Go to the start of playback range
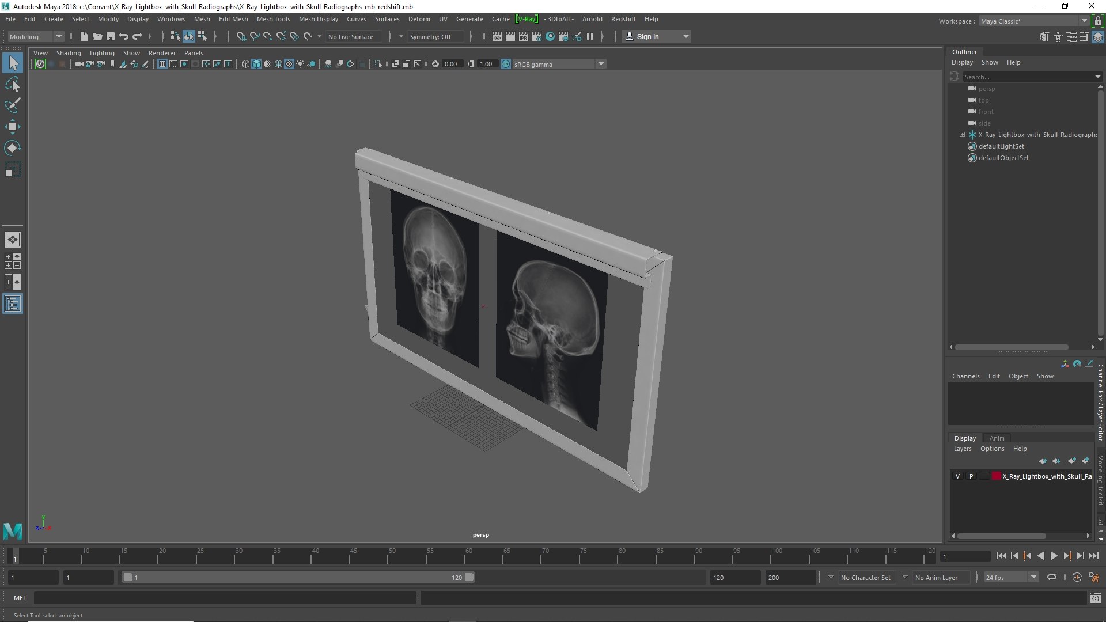The height and width of the screenshot is (622, 1106). coord(1001,556)
